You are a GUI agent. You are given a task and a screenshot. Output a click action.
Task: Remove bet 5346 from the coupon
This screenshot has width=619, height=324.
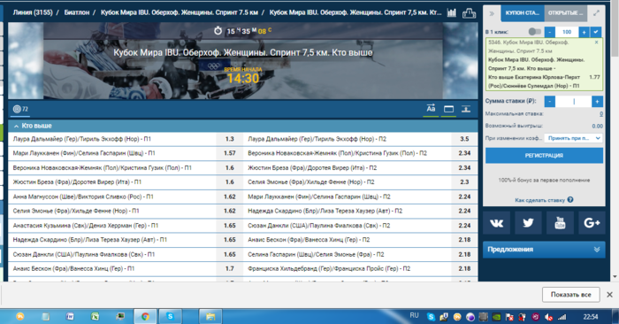[x=597, y=42]
